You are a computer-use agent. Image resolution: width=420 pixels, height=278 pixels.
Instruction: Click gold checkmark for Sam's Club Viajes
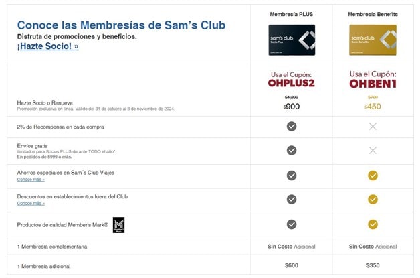[x=373, y=176]
